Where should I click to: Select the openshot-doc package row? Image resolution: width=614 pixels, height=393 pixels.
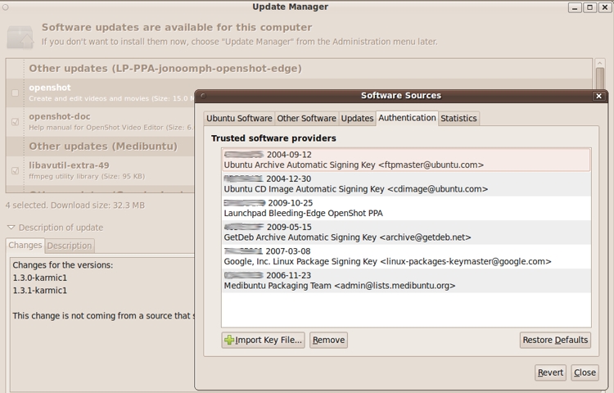coord(100,122)
